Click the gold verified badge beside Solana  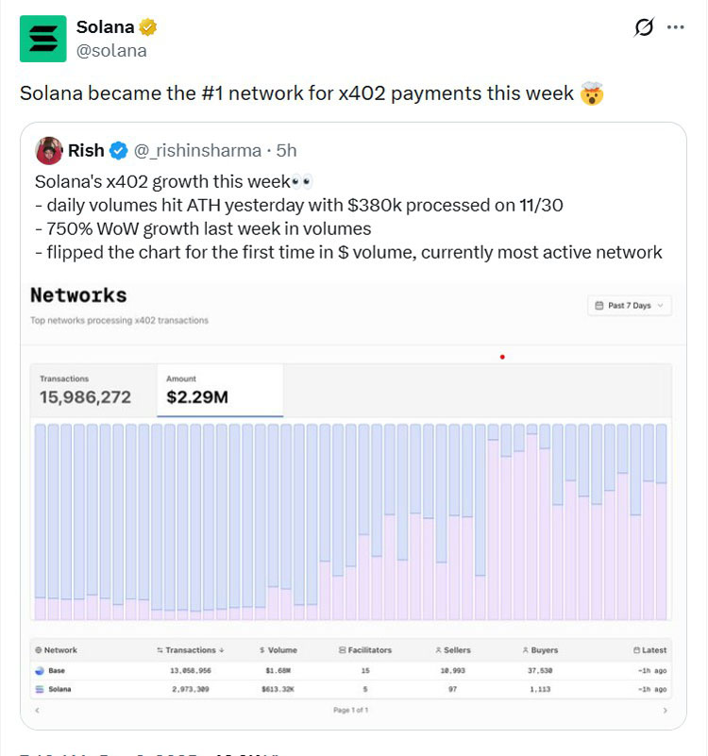(147, 27)
